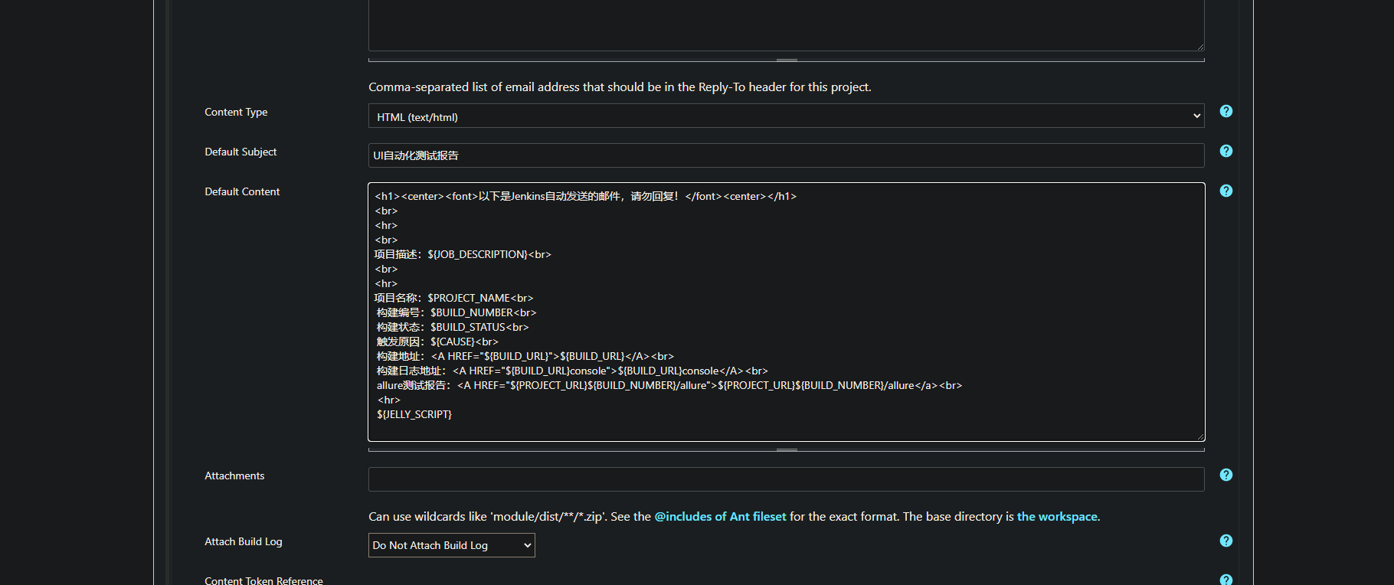Click the Content Type label

click(236, 112)
